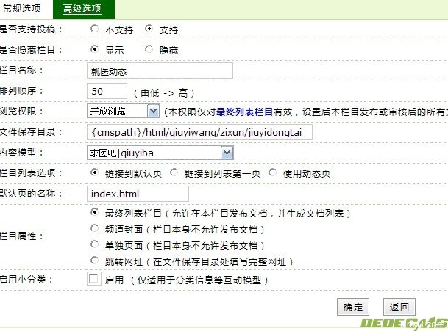This screenshot has width=448, height=331.
Task: Select 频道封面 column attribute
Action: [94, 228]
